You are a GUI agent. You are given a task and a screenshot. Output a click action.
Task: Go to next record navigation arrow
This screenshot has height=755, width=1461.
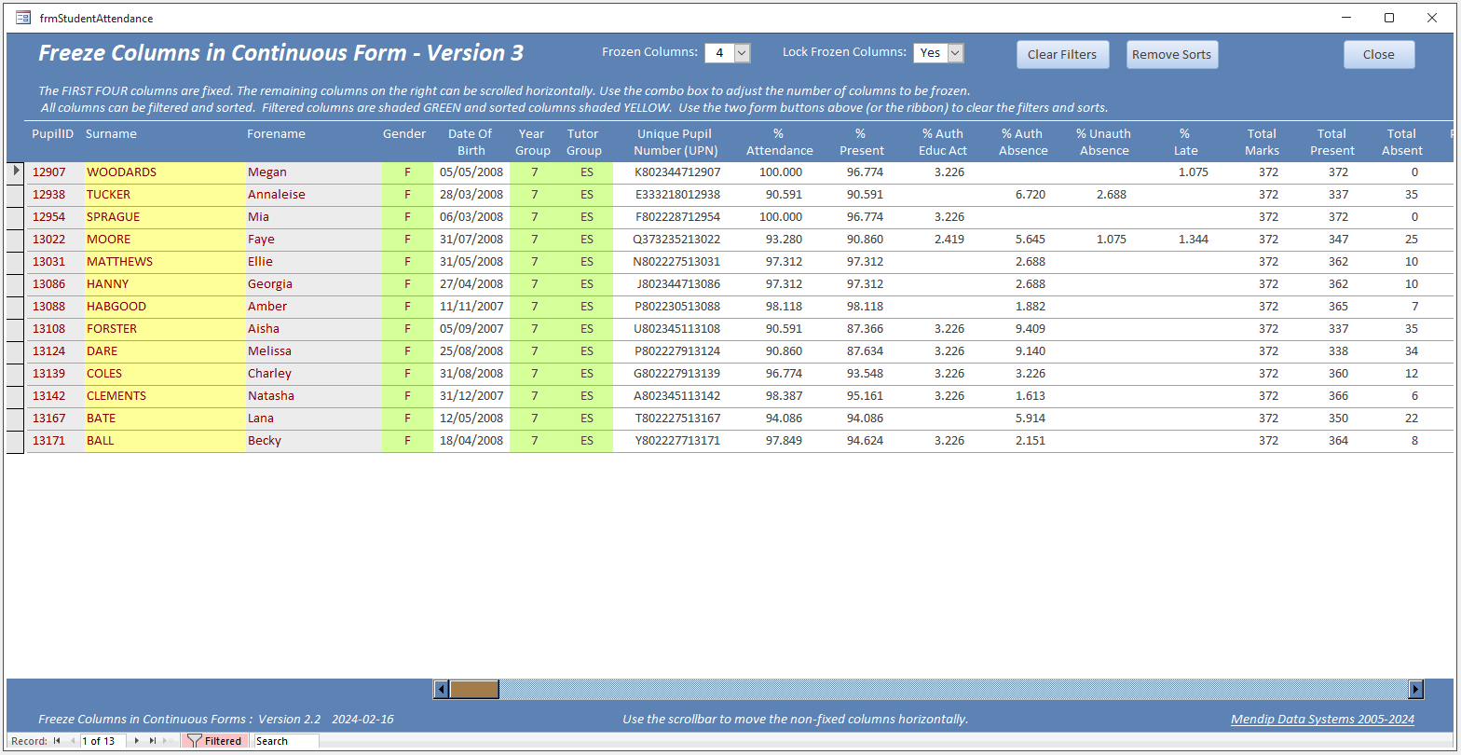137,741
